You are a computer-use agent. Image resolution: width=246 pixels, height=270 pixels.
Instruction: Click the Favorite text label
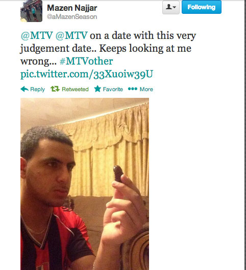[x=113, y=89]
